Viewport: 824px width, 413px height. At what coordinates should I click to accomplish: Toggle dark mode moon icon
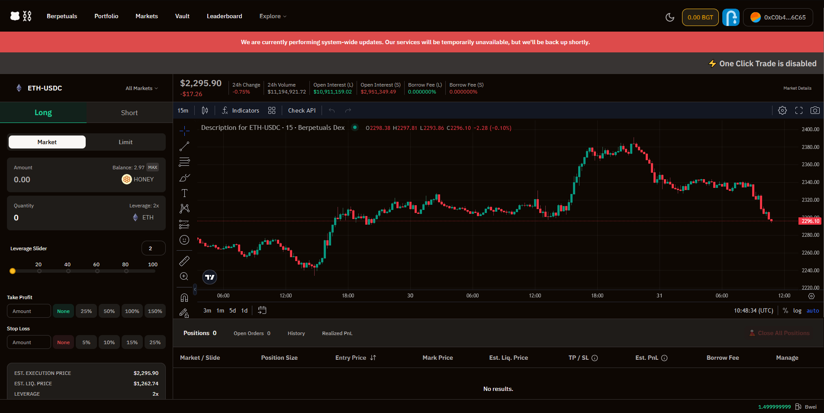click(x=669, y=17)
